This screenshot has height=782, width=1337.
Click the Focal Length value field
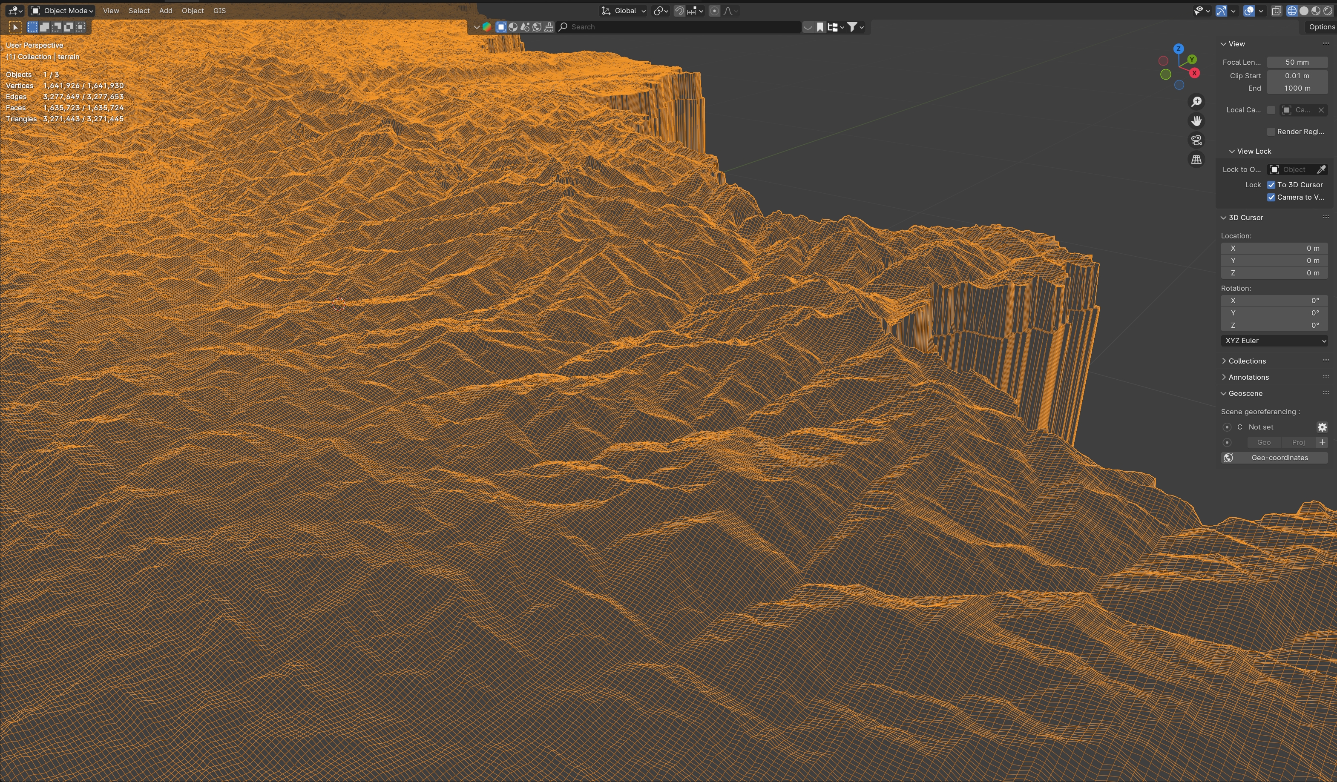1297,62
